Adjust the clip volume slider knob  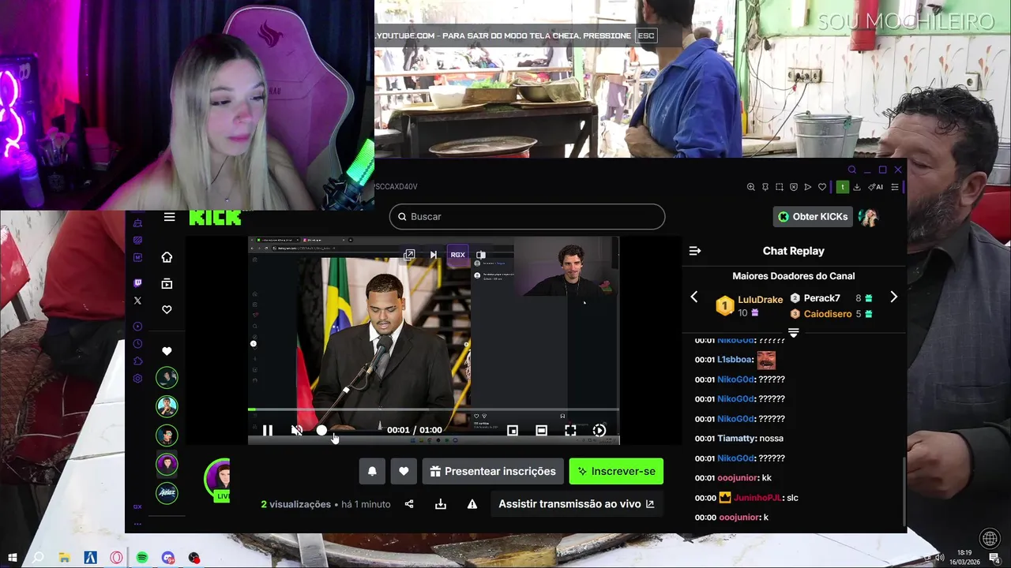point(321,430)
